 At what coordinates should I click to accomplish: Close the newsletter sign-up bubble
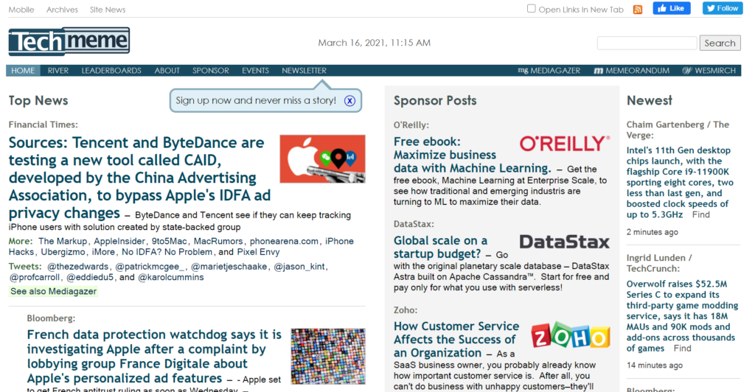point(349,100)
